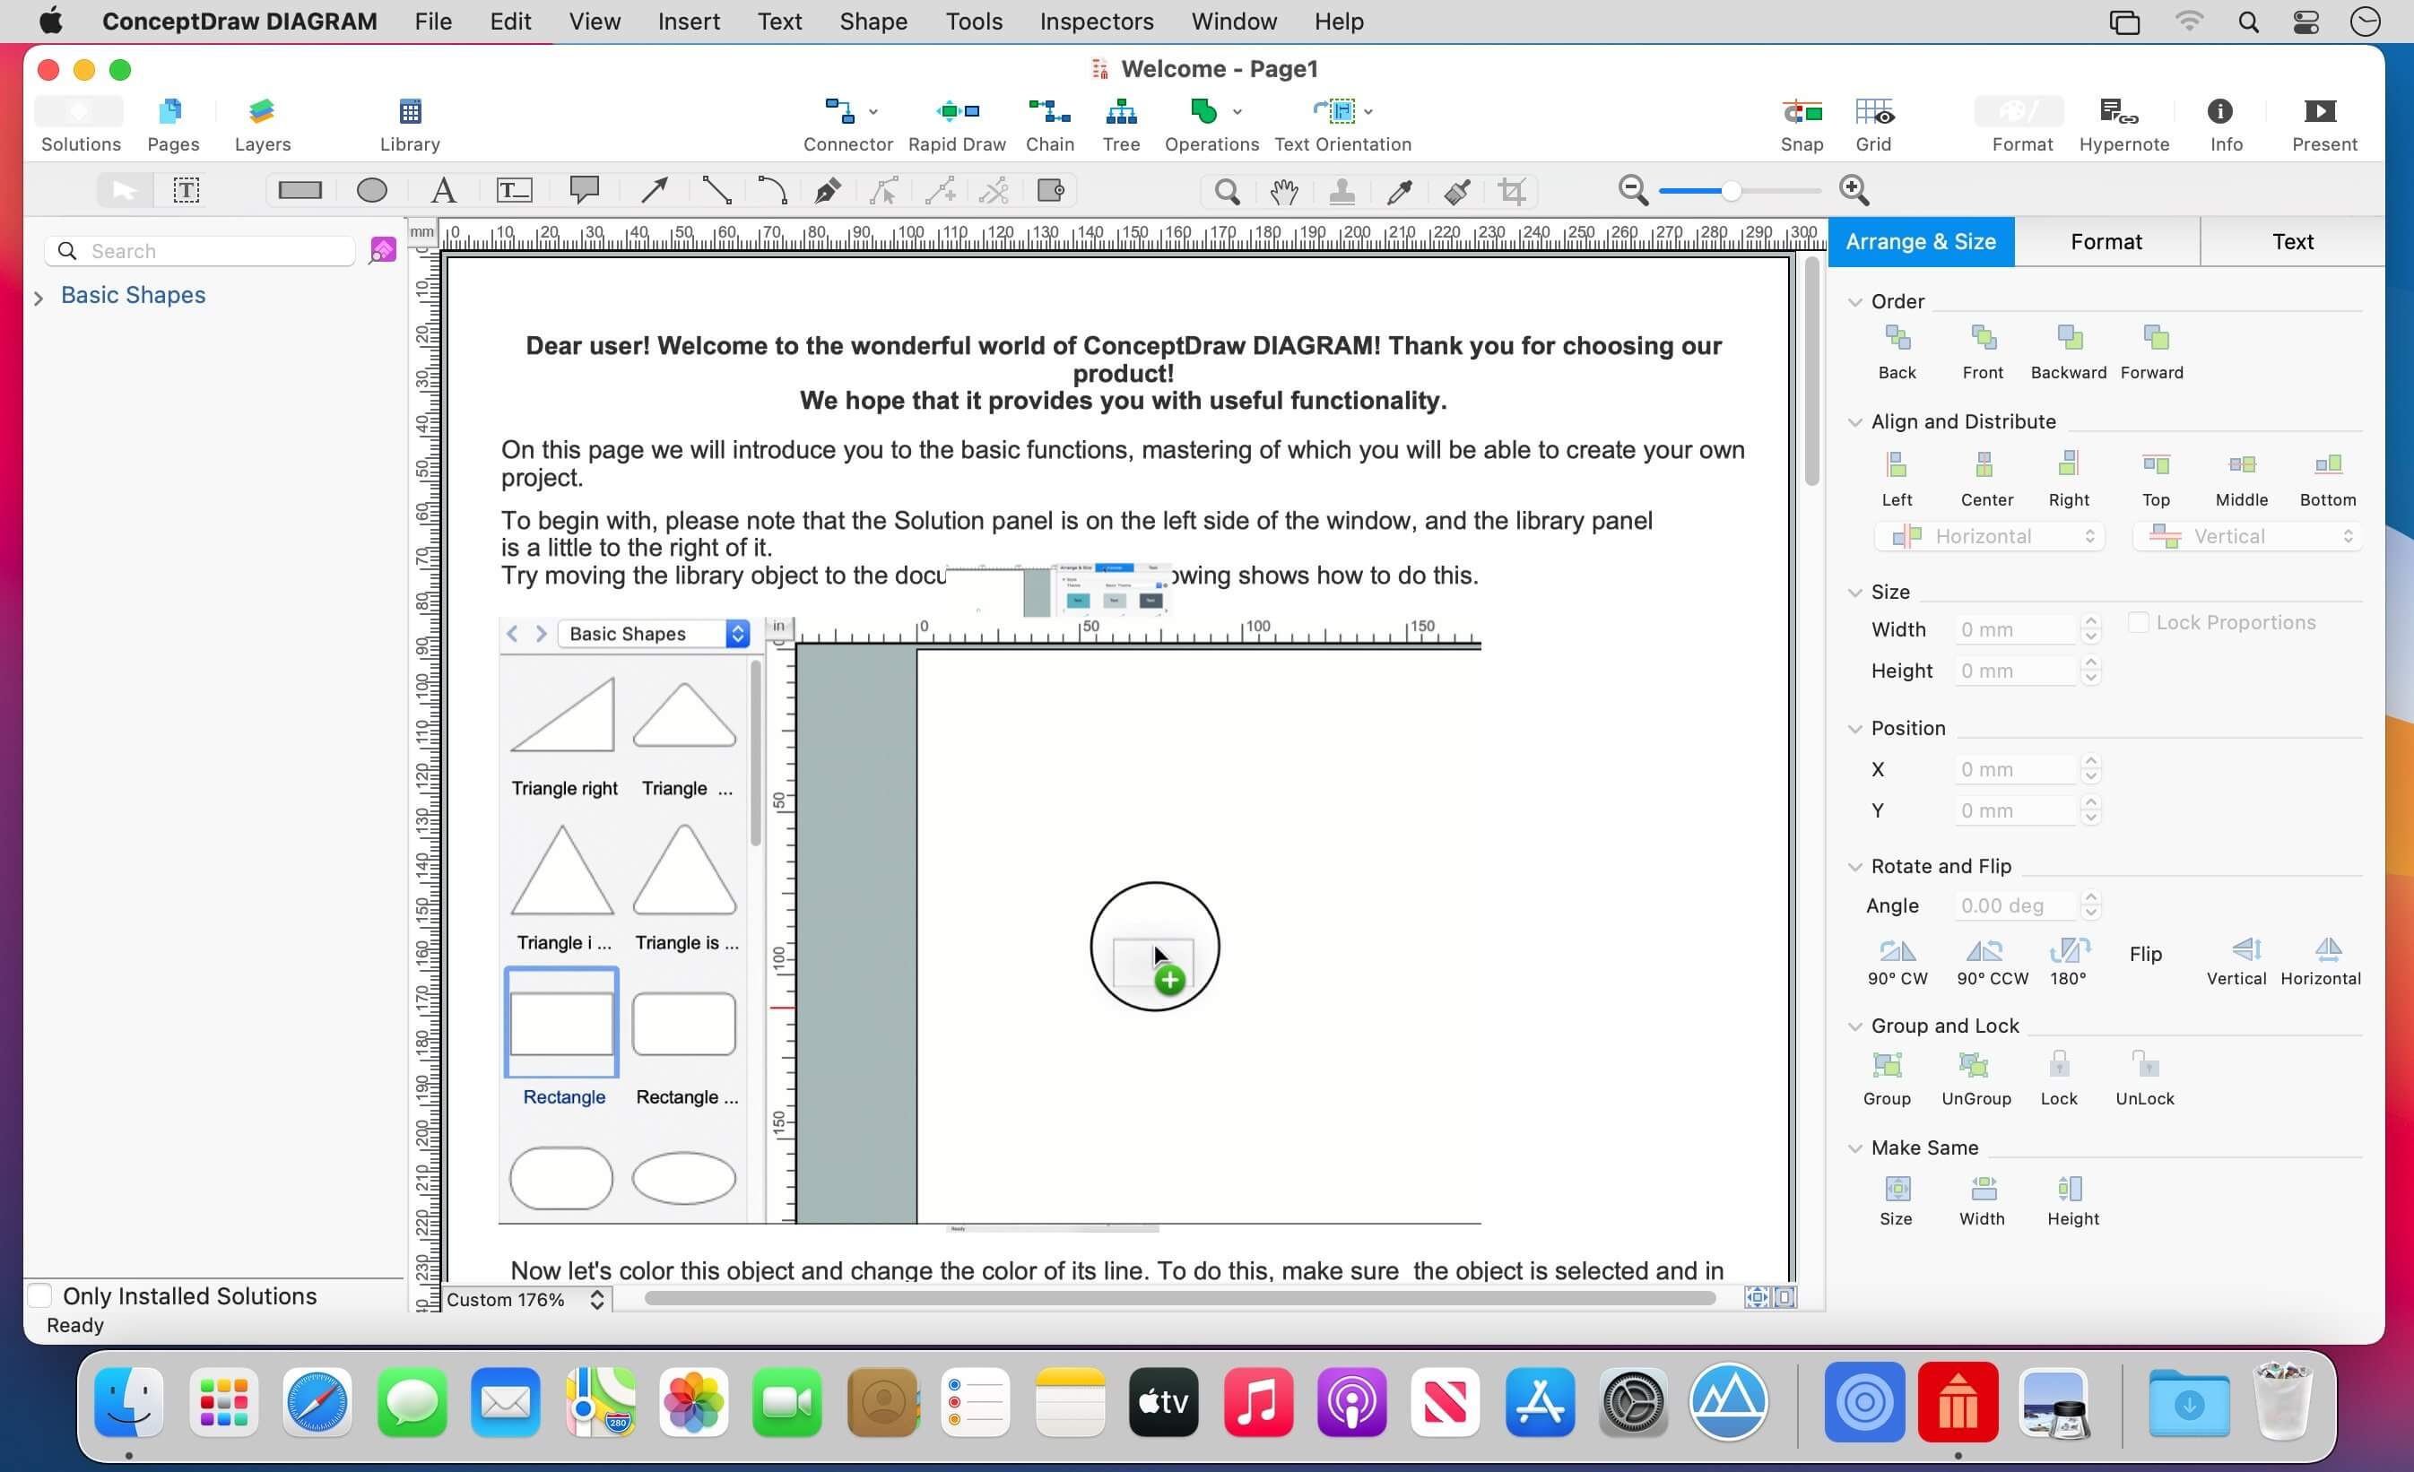Click the Hand pan tool
Viewport: 2414px width, 1472px height.
click(1283, 191)
